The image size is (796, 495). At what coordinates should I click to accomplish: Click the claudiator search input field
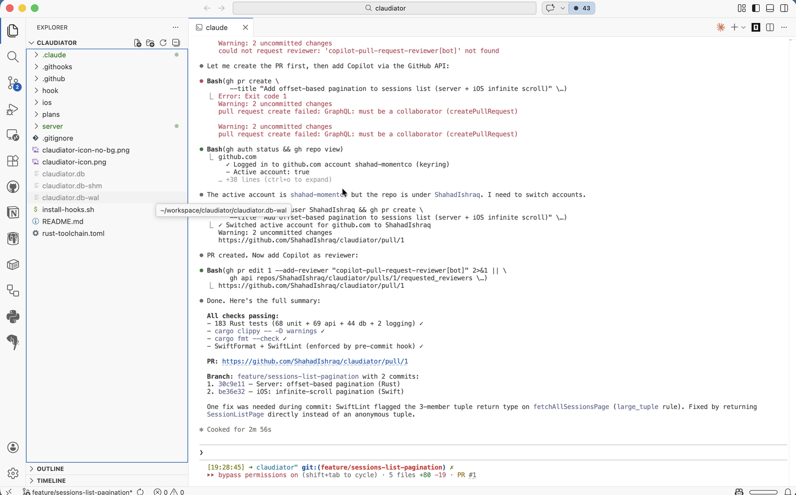click(x=385, y=8)
